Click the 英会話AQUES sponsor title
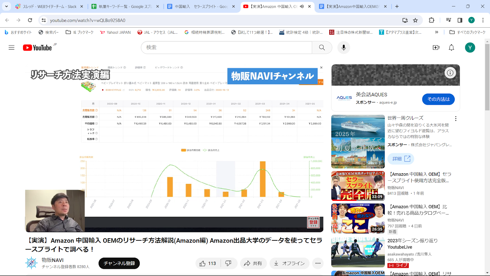The height and width of the screenshot is (276, 490). (x=371, y=94)
